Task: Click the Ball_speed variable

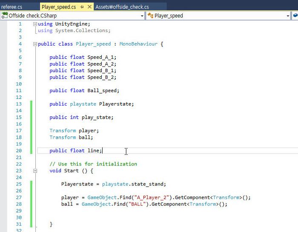Action: coord(102,90)
